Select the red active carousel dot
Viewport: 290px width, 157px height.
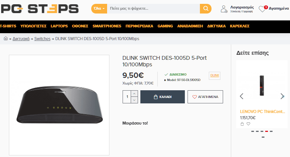(x=266, y=132)
